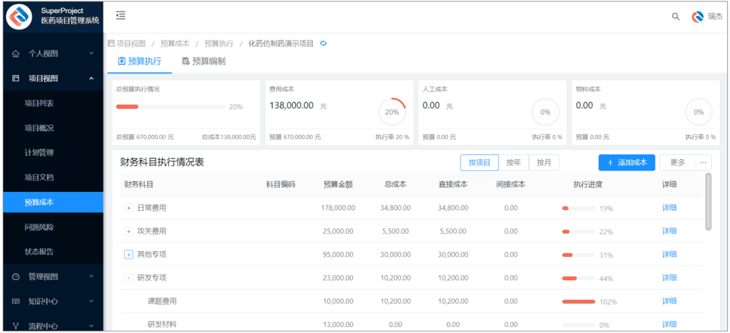
Task: Select the 按项目 view option
Action: [x=479, y=163]
